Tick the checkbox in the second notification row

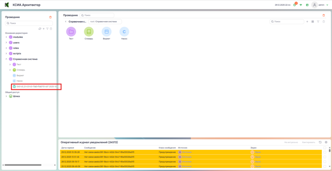[325, 157]
